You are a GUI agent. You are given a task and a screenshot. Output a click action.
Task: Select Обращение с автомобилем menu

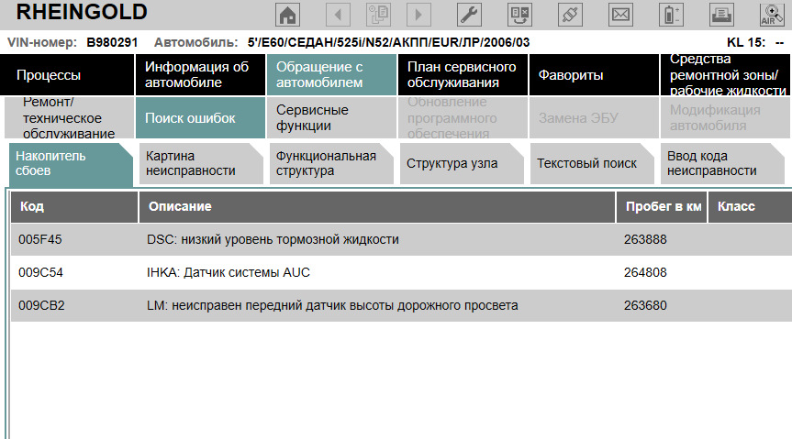pyautogui.click(x=332, y=74)
